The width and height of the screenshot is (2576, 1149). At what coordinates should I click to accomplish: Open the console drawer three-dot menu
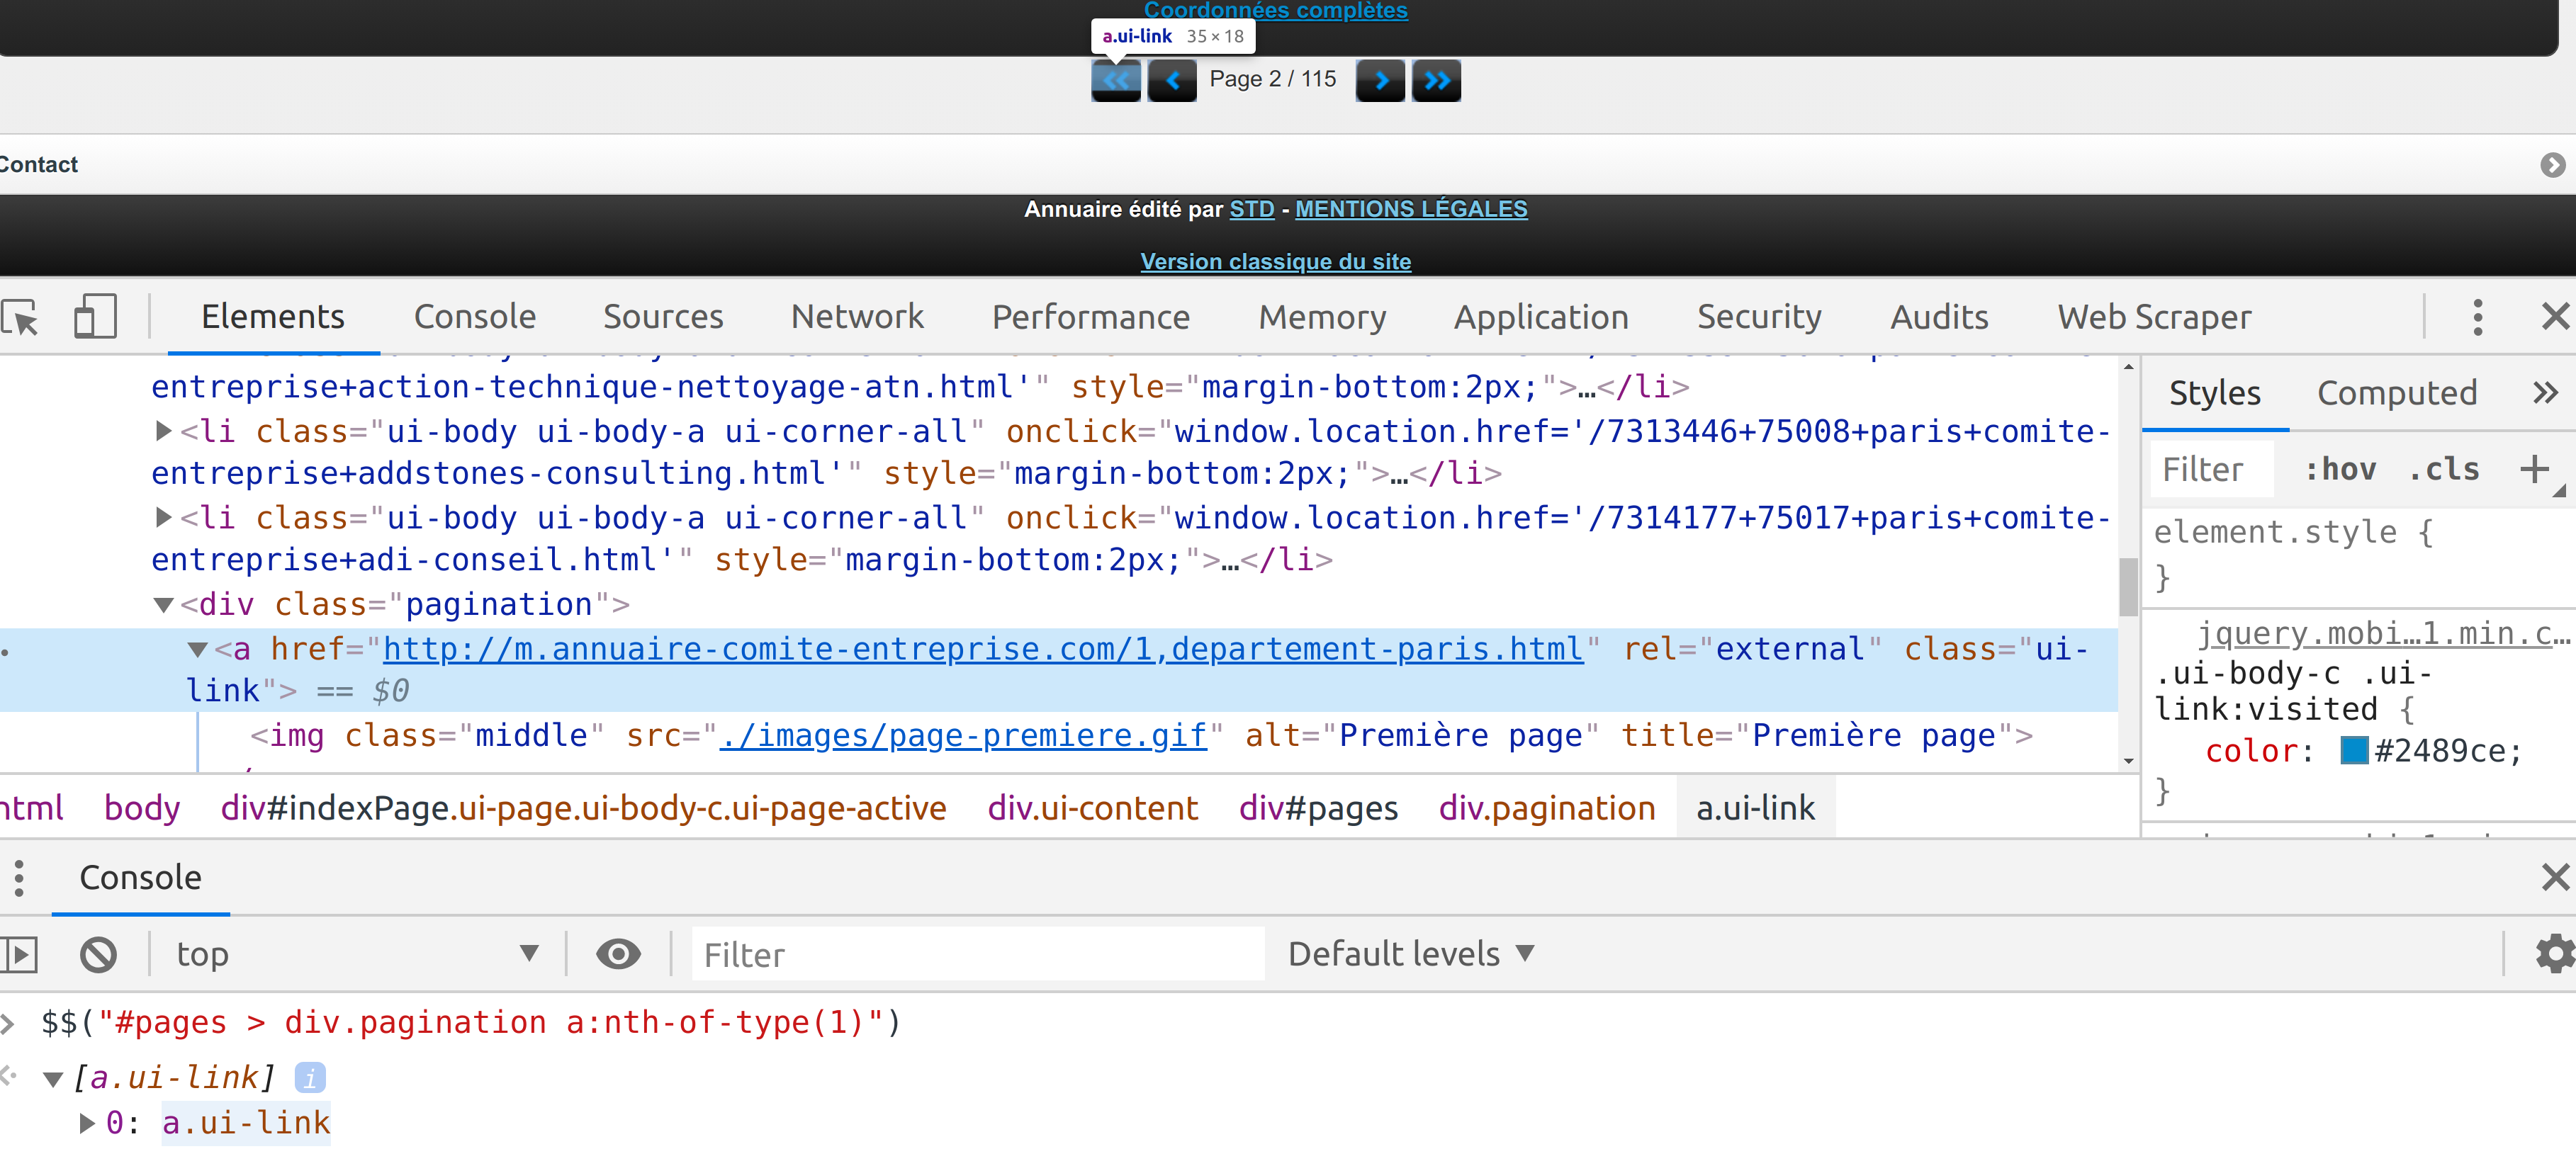point(19,878)
